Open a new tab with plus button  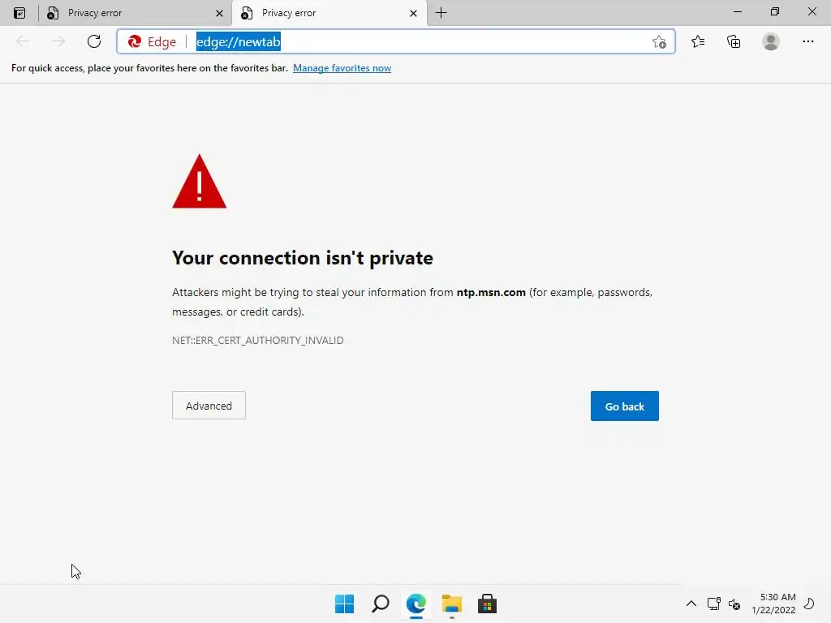(441, 13)
